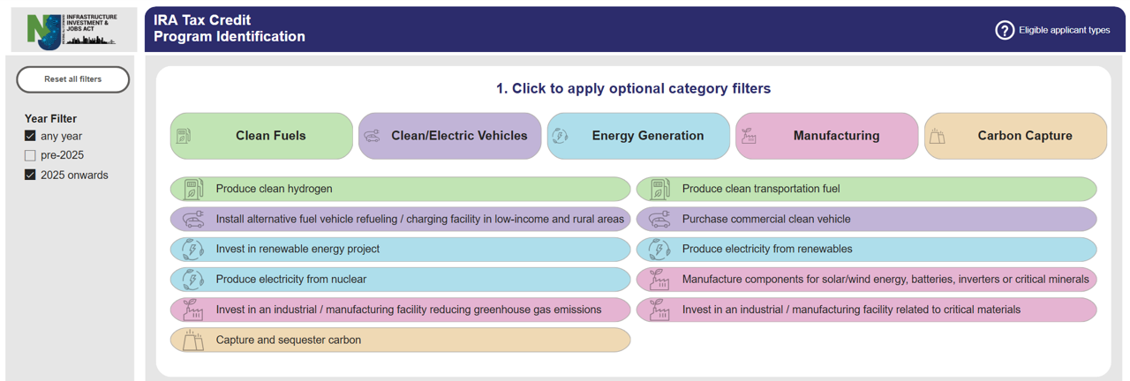
Task: Click the fuel pump icon beside Produce clean hydrogen
Action: (192, 189)
